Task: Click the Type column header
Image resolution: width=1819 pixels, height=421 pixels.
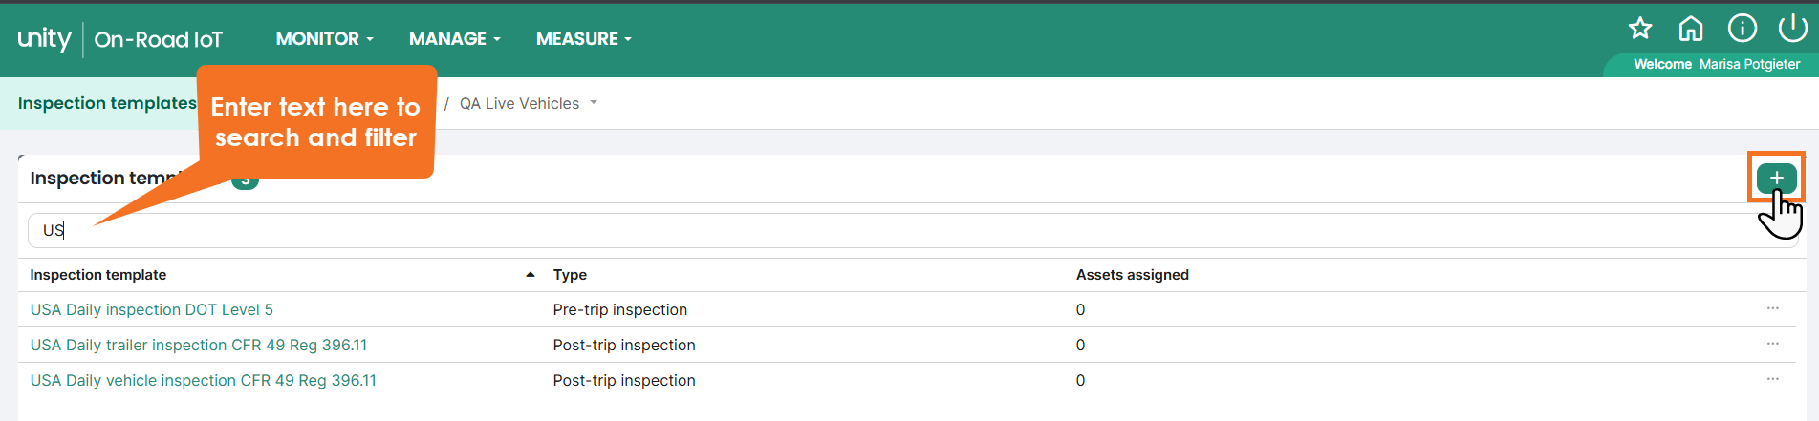Action: click(570, 275)
